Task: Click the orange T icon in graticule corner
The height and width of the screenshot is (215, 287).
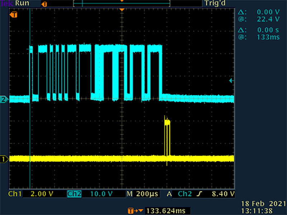Action: click(14, 15)
